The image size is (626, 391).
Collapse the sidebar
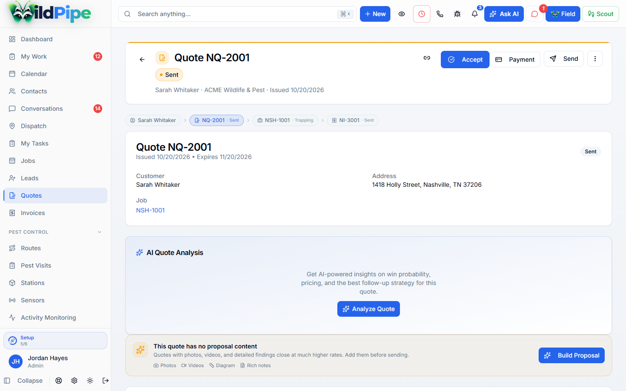23,381
